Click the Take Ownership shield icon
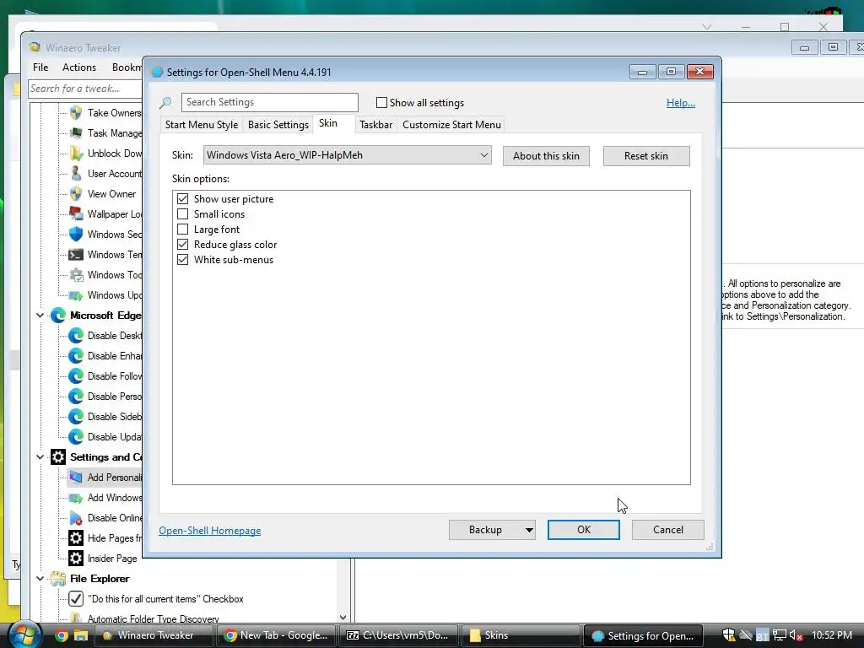This screenshot has width=864, height=648. (x=76, y=113)
